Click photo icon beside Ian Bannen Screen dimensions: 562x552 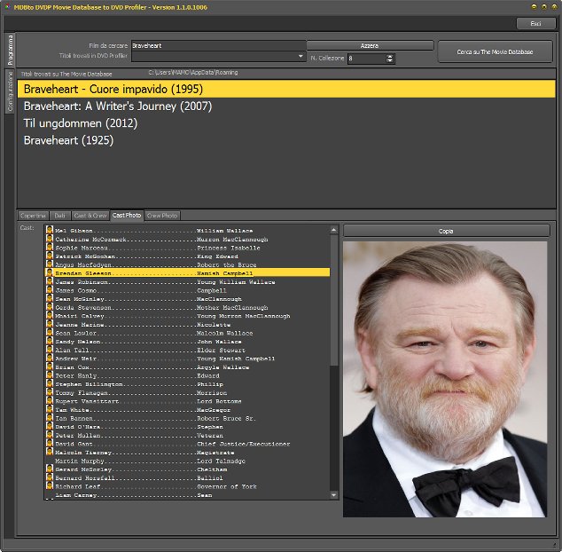click(50, 418)
